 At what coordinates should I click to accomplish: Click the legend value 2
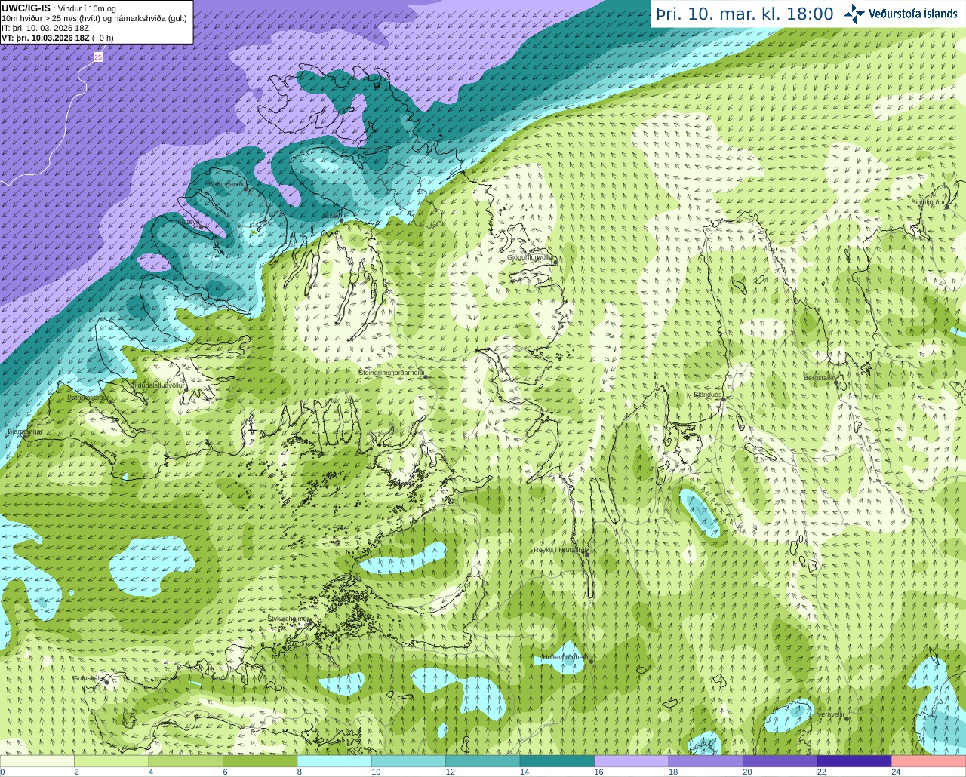pyautogui.click(x=77, y=772)
